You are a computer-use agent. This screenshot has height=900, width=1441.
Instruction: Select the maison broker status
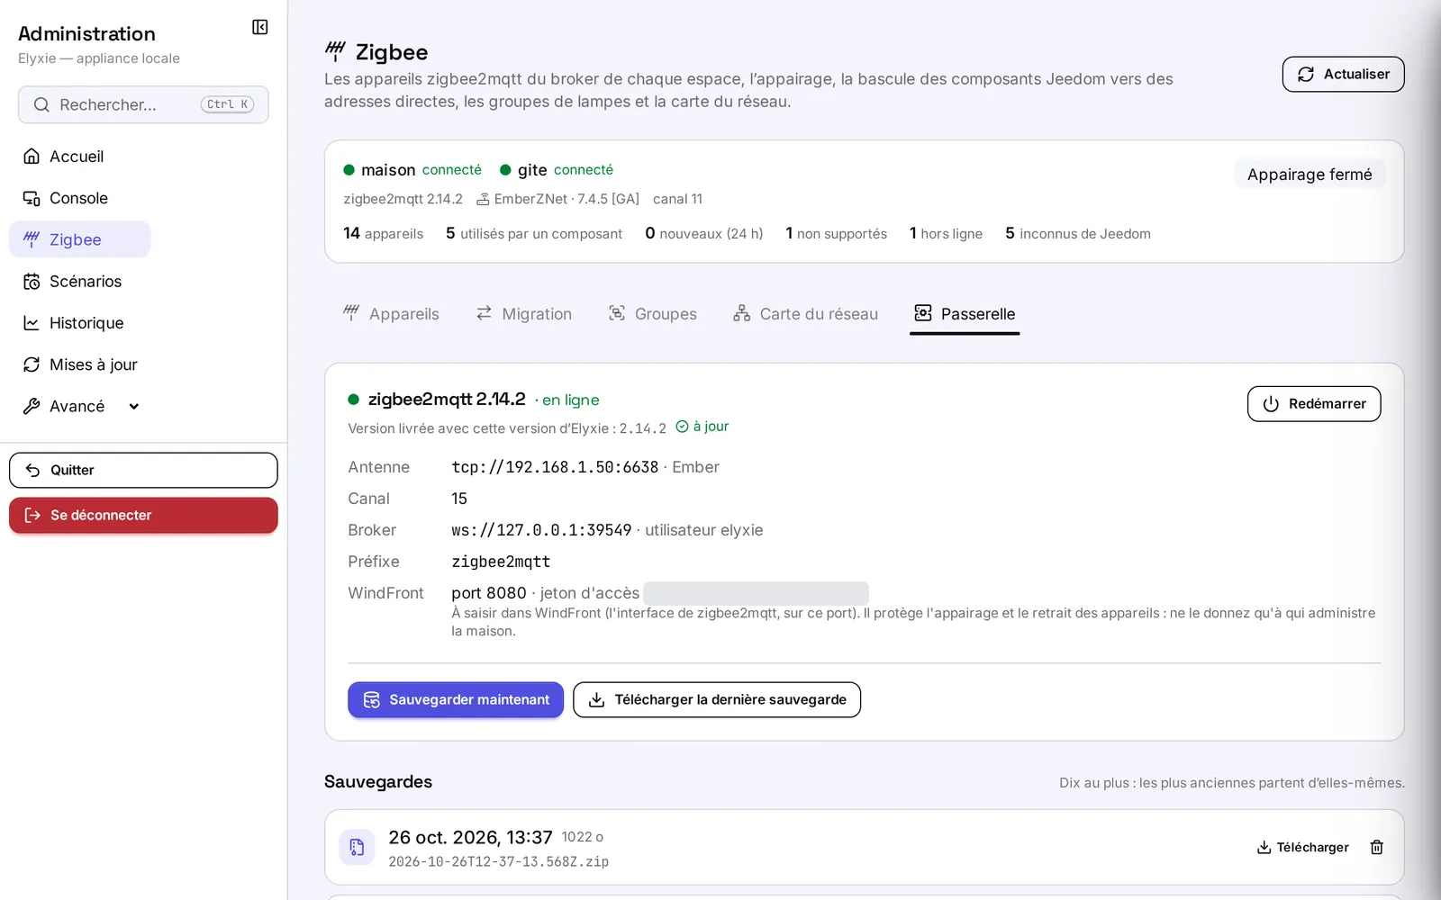(x=412, y=169)
